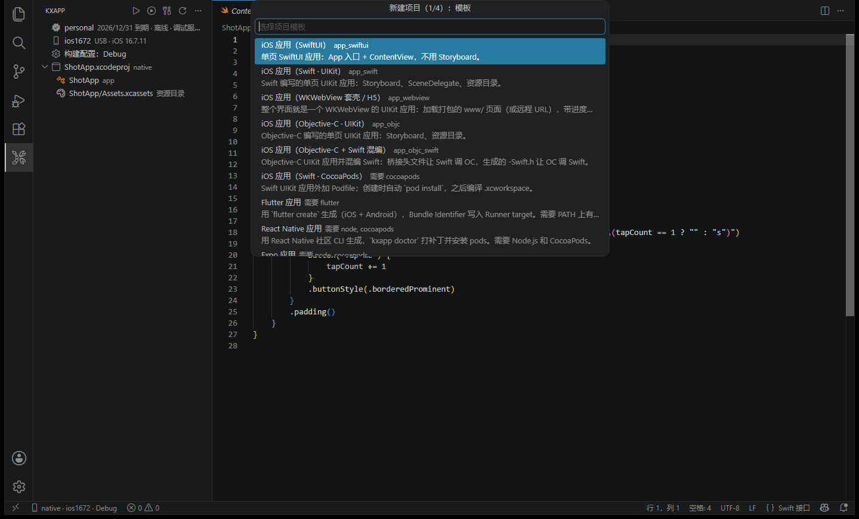
Task: Click the Run play icon in KXAPP panel
Action: pos(136,11)
